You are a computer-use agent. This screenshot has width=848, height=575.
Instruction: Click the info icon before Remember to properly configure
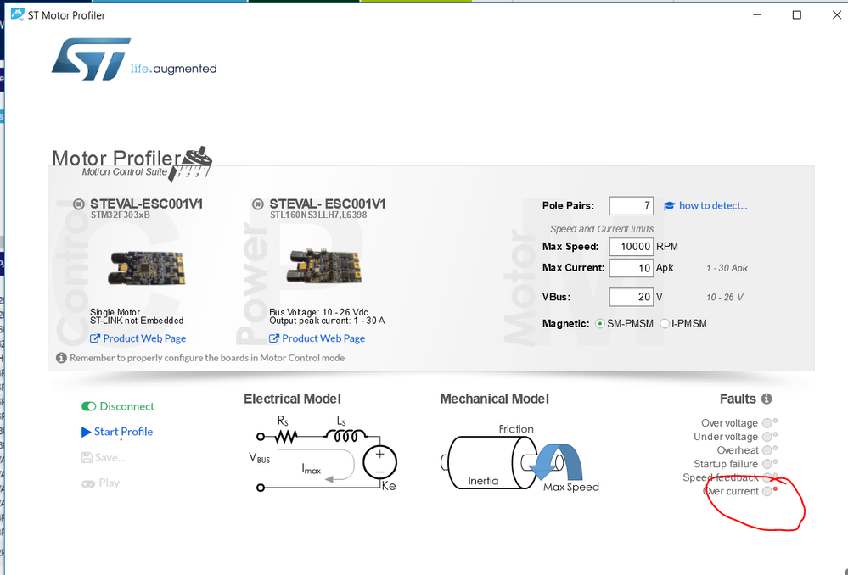click(61, 358)
